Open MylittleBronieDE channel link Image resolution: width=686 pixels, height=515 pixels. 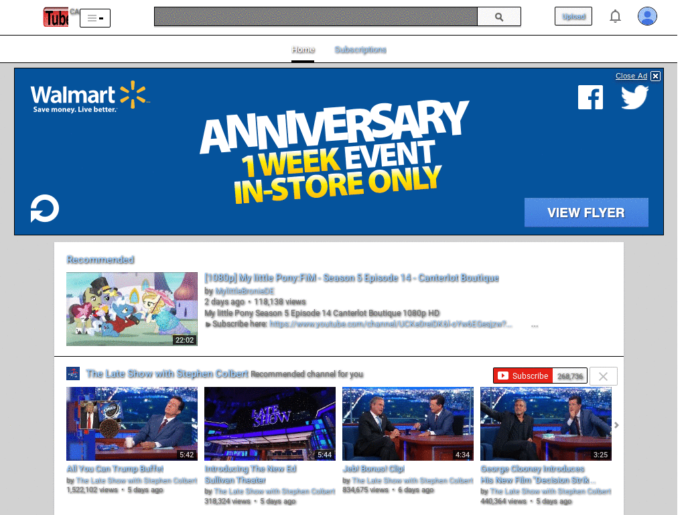click(245, 291)
